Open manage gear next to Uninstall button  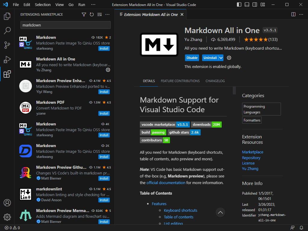229,58
